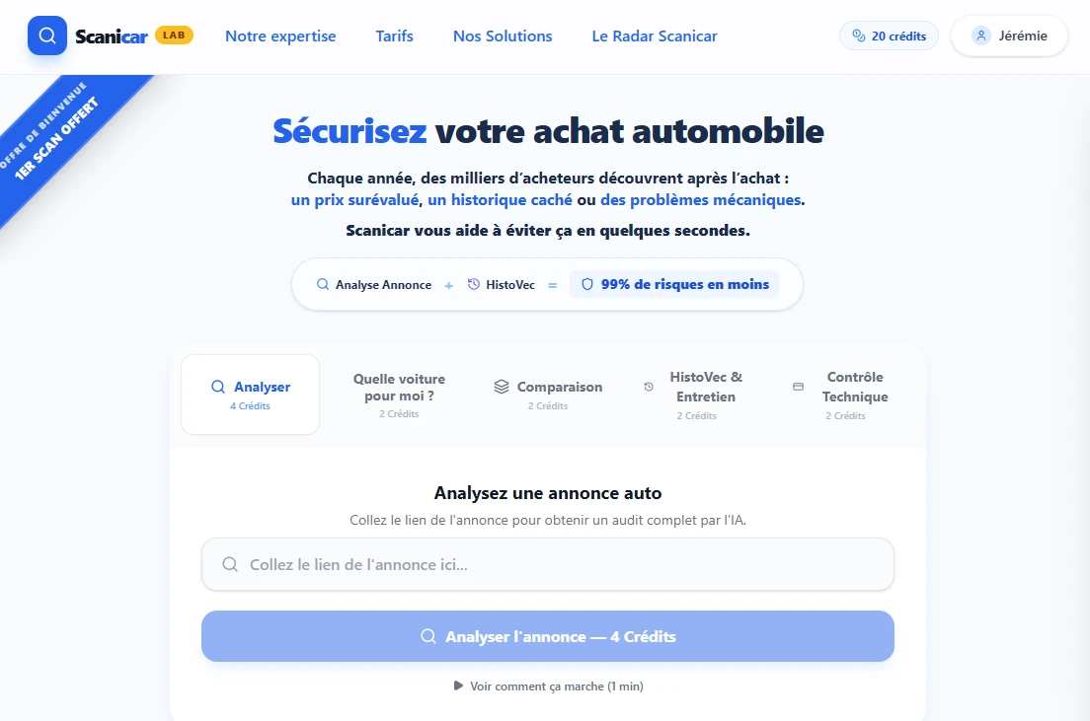The height and width of the screenshot is (721, 1090).
Task: Open the Notre expertise menu
Action: pos(280,36)
